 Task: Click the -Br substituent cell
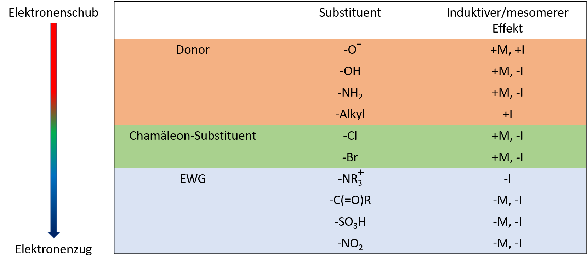tap(350, 157)
